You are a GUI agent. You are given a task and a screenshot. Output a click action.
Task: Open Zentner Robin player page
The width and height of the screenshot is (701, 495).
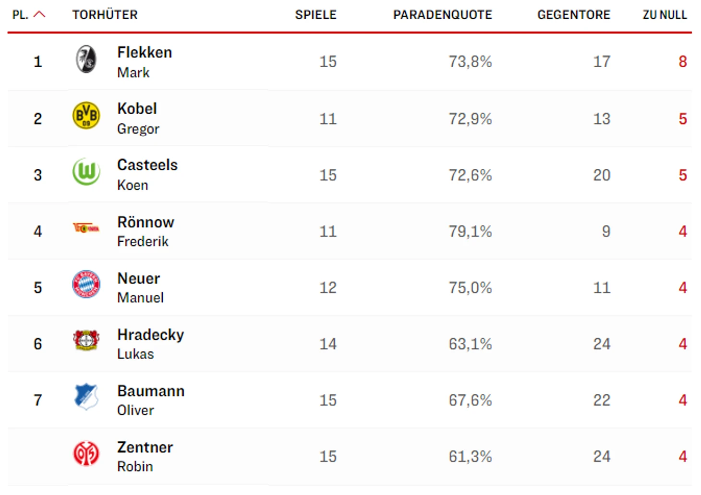click(145, 456)
